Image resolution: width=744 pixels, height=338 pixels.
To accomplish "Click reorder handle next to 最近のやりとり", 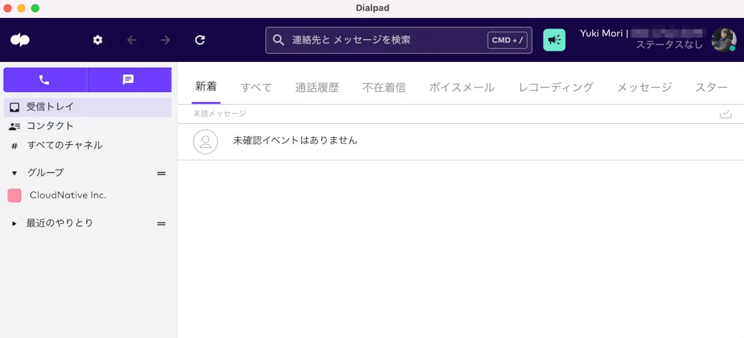I will tap(162, 223).
